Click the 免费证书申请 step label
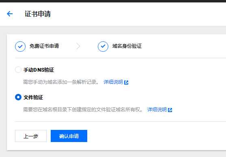Screen dimensions: 226x157 pos(44,46)
